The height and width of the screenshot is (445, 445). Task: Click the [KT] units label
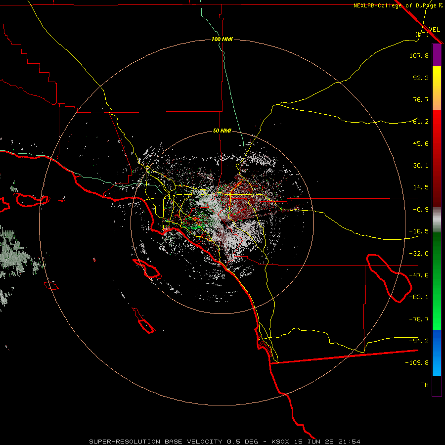(x=422, y=35)
